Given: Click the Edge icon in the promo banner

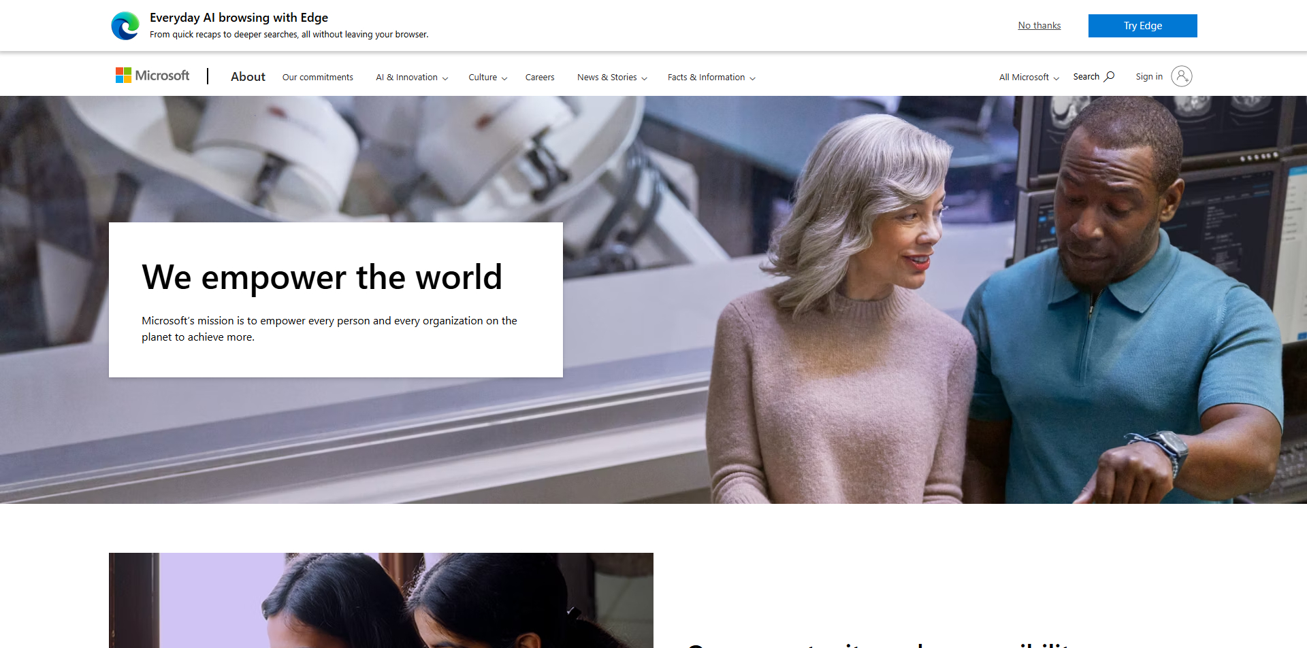Looking at the screenshot, I should pos(125,25).
